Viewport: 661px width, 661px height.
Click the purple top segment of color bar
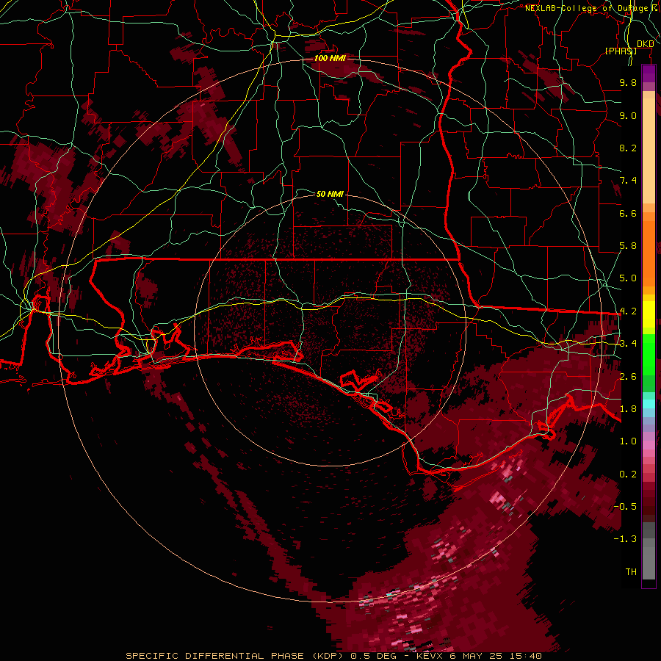click(649, 73)
